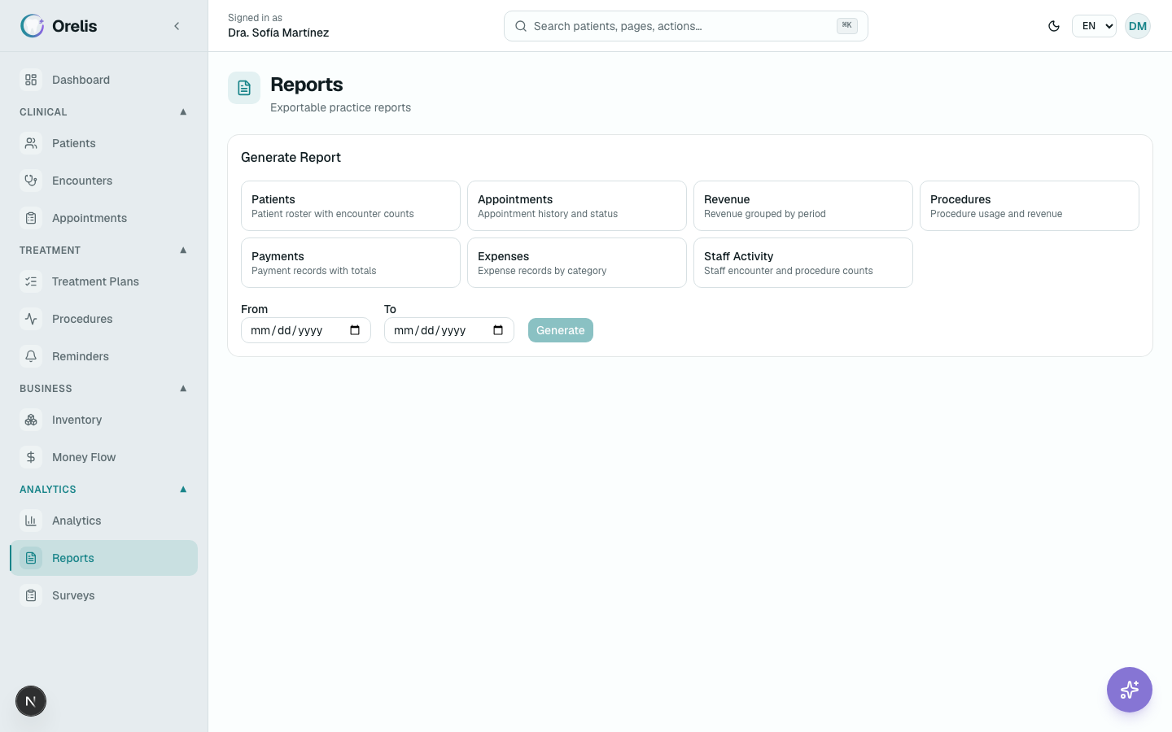Go to Dashboard page
The width and height of the screenshot is (1172, 732).
[104, 80]
